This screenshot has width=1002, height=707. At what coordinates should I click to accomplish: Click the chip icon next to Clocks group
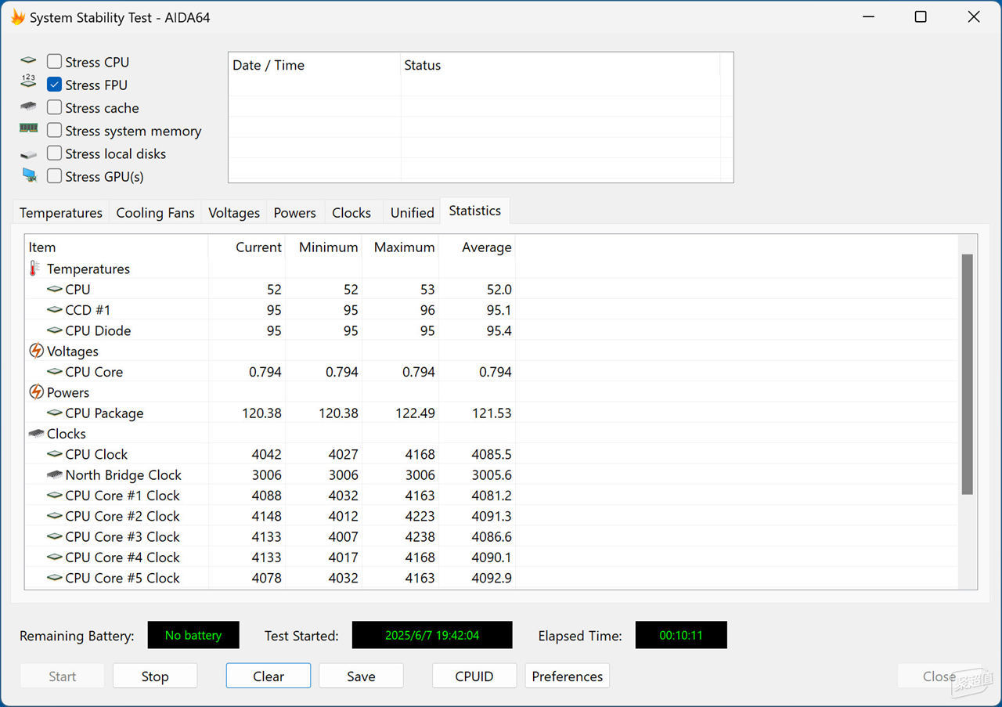pos(36,434)
